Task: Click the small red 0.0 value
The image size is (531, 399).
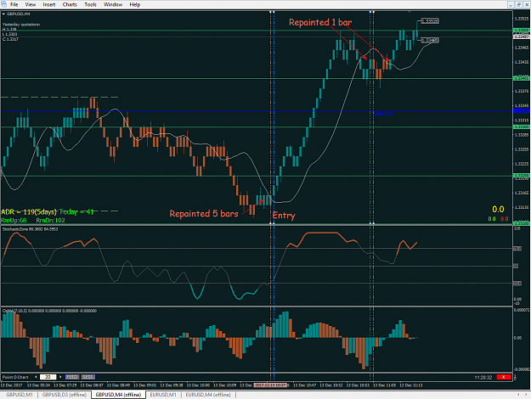Action: click(505, 219)
